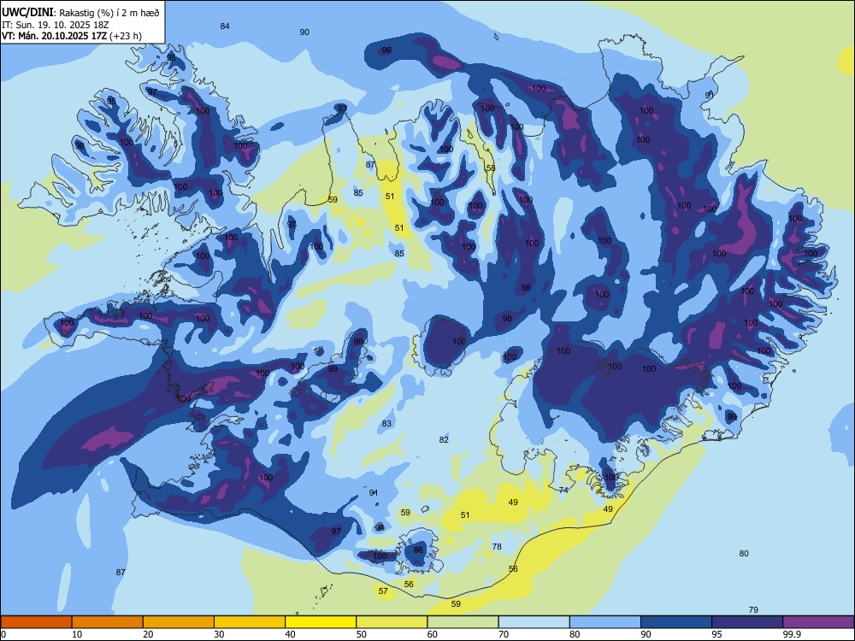Select the '20' color scale label
The height and width of the screenshot is (641, 855).
tap(148, 634)
